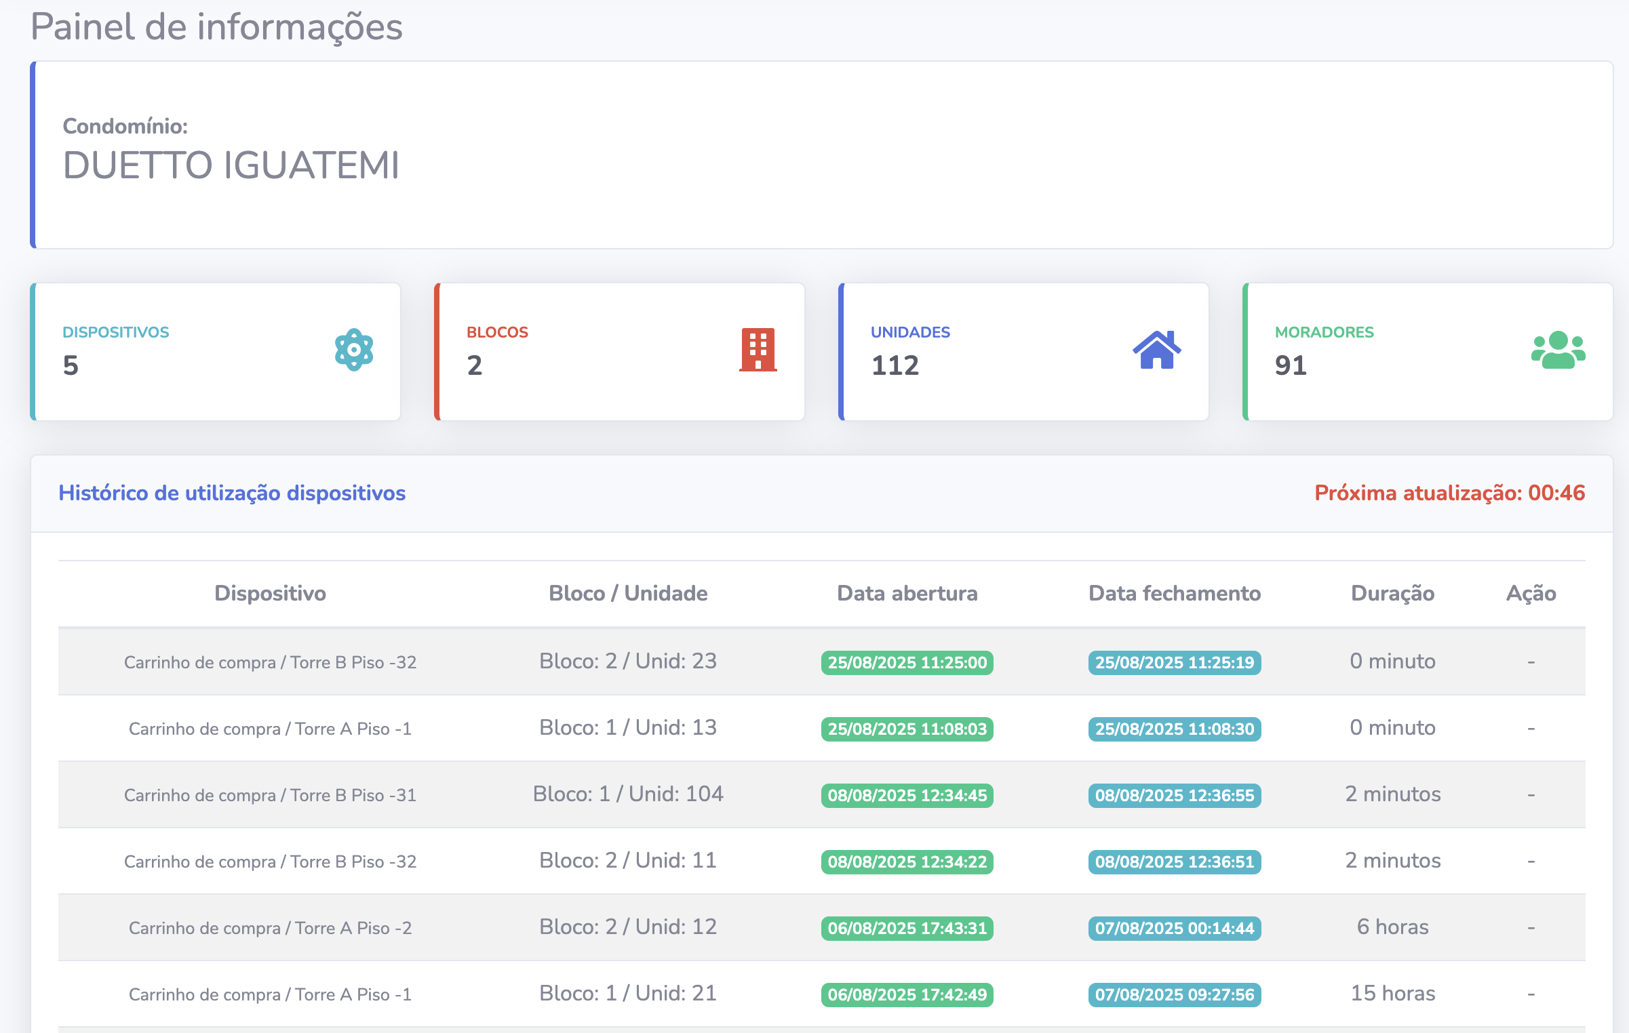The image size is (1629, 1033).
Task: Click the green badge 25/08/2025 11:25:00
Action: [x=907, y=662]
